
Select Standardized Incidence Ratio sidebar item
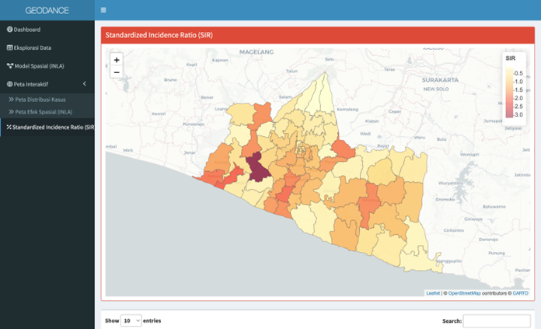tap(52, 126)
